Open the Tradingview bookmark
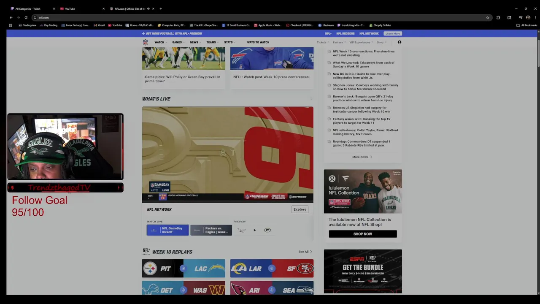 pos(27,25)
